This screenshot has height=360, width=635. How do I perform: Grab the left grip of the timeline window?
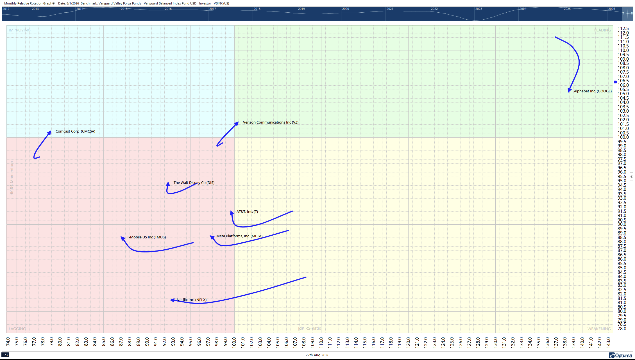(x=623, y=13)
